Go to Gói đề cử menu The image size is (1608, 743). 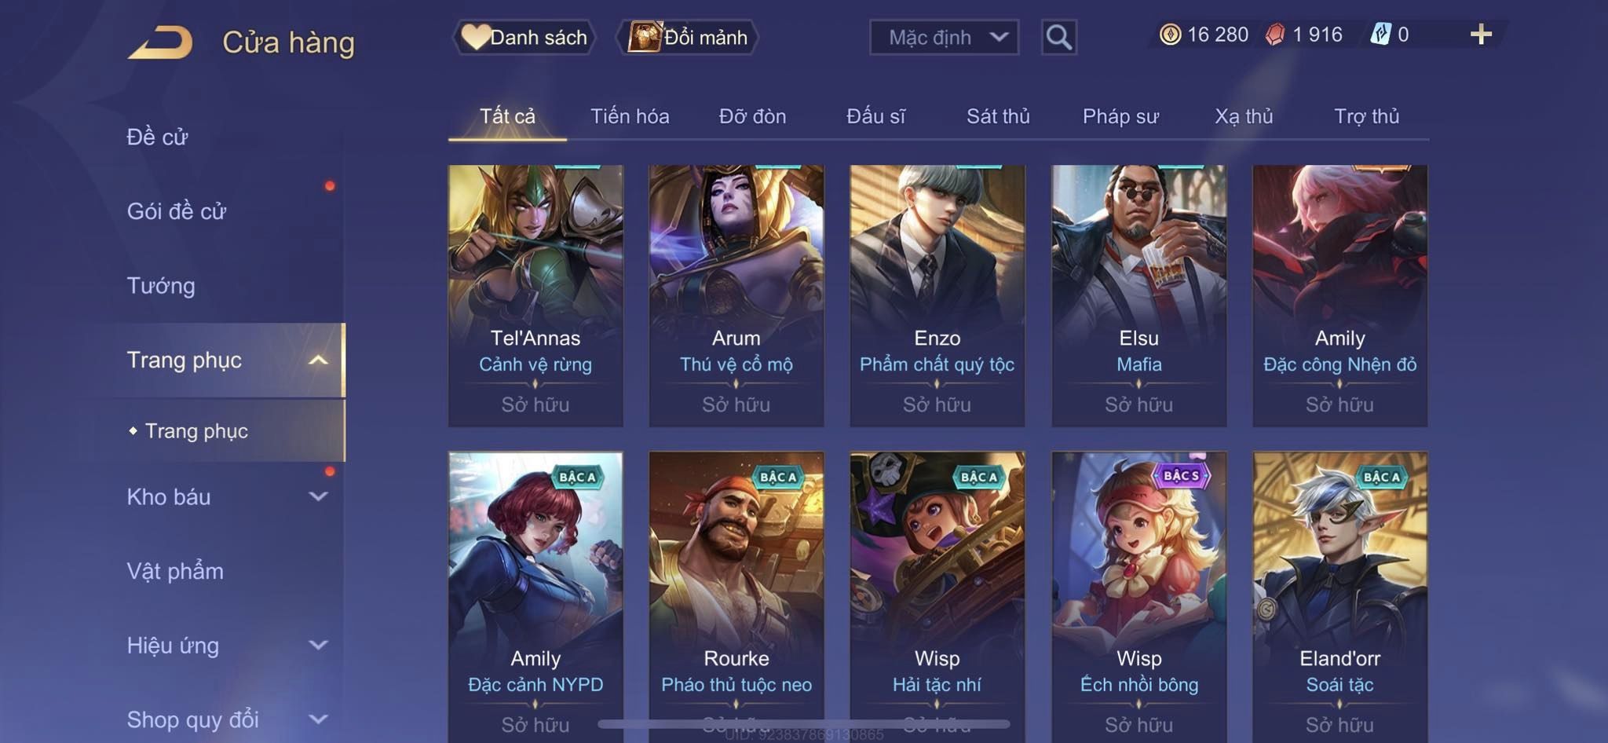click(177, 211)
